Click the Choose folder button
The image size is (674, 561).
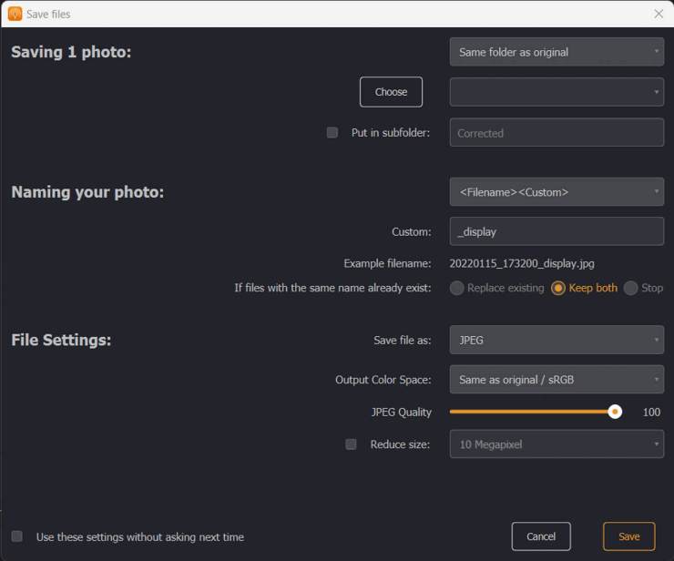click(x=391, y=92)
